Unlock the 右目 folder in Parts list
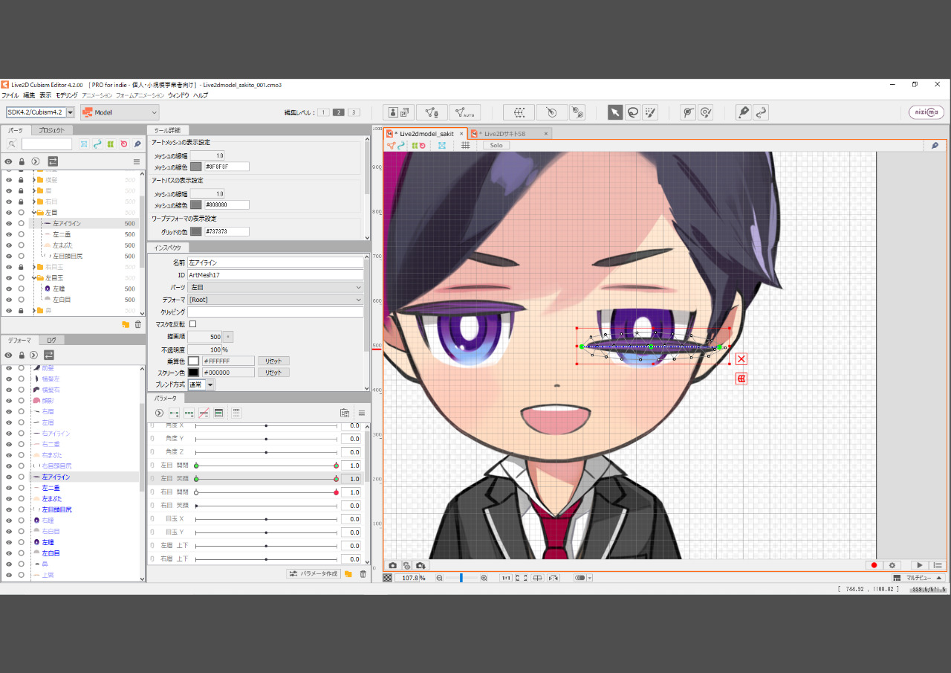 (22, 202)
